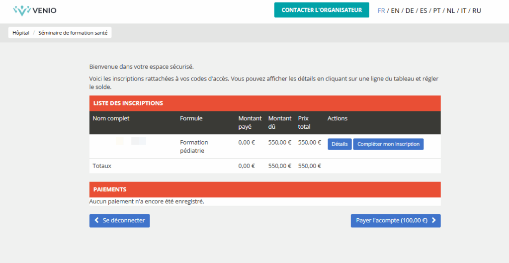Image resolution: width=509 pixels, height=263 pixels.
Task: Select the Formation pédiatrie cell in table
Action: tap(194, 146)
